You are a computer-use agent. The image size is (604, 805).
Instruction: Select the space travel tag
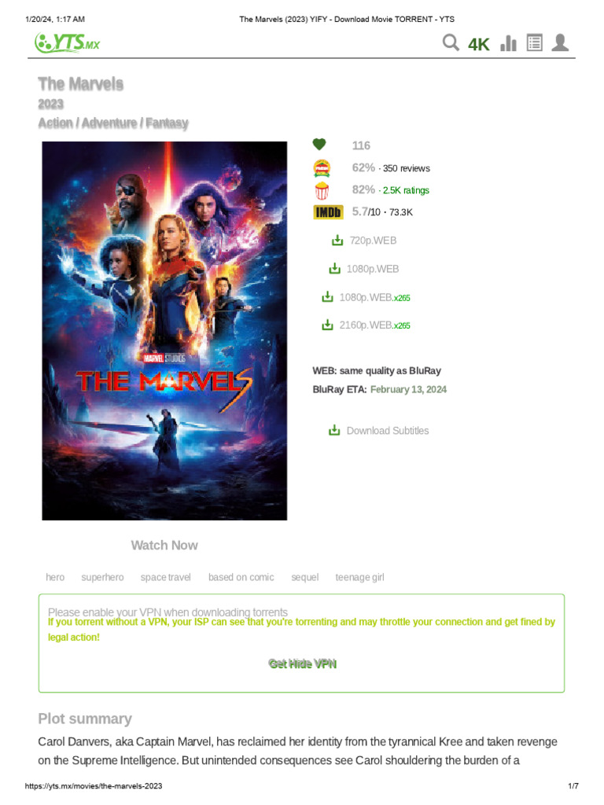[x=166, y=577]
